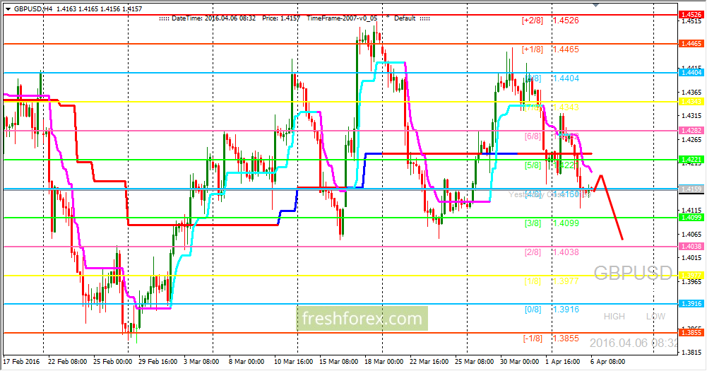
Task: Select the pink 1.4282 price tag on axis
Action: coord(691,131)
